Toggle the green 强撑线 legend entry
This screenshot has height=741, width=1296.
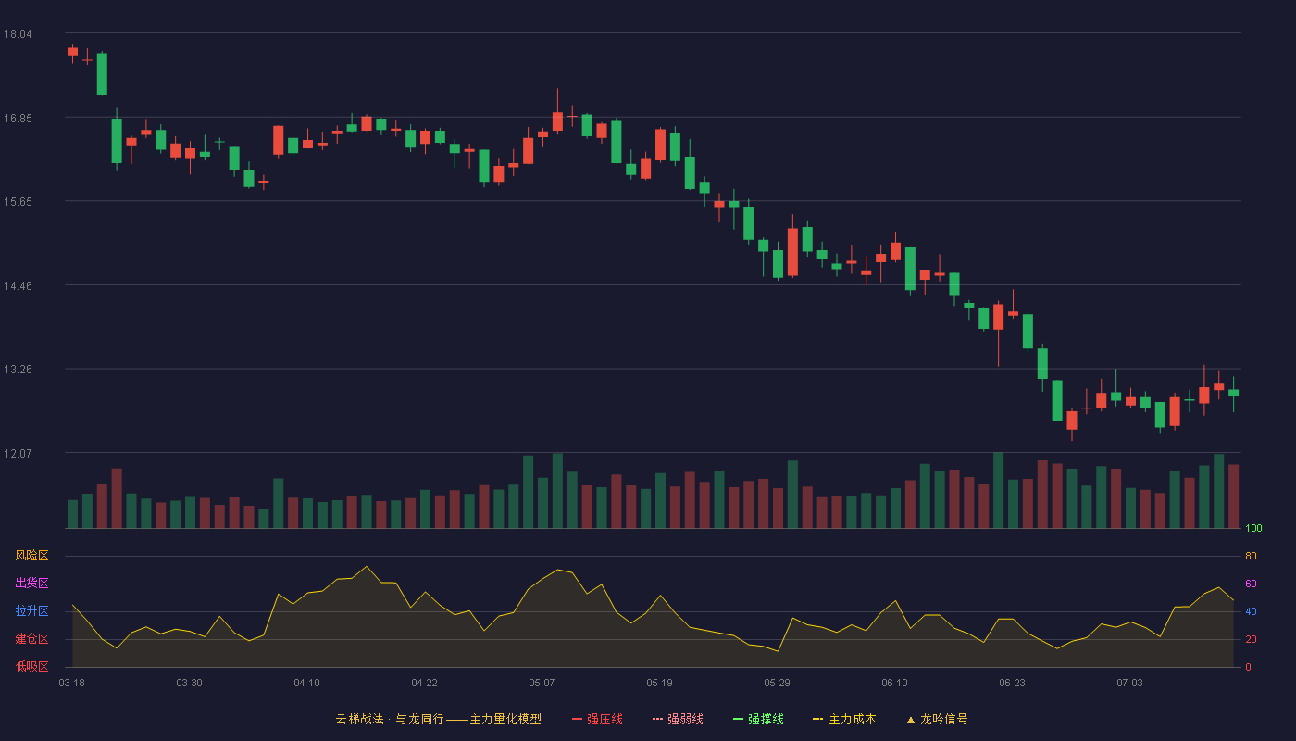758,719
